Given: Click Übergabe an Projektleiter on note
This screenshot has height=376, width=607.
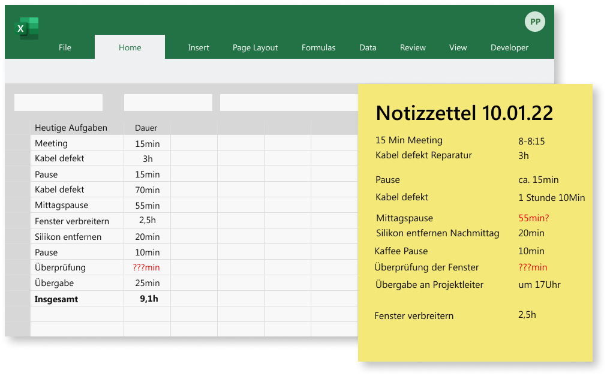Looking at the screenshot, I should (429, 285).
